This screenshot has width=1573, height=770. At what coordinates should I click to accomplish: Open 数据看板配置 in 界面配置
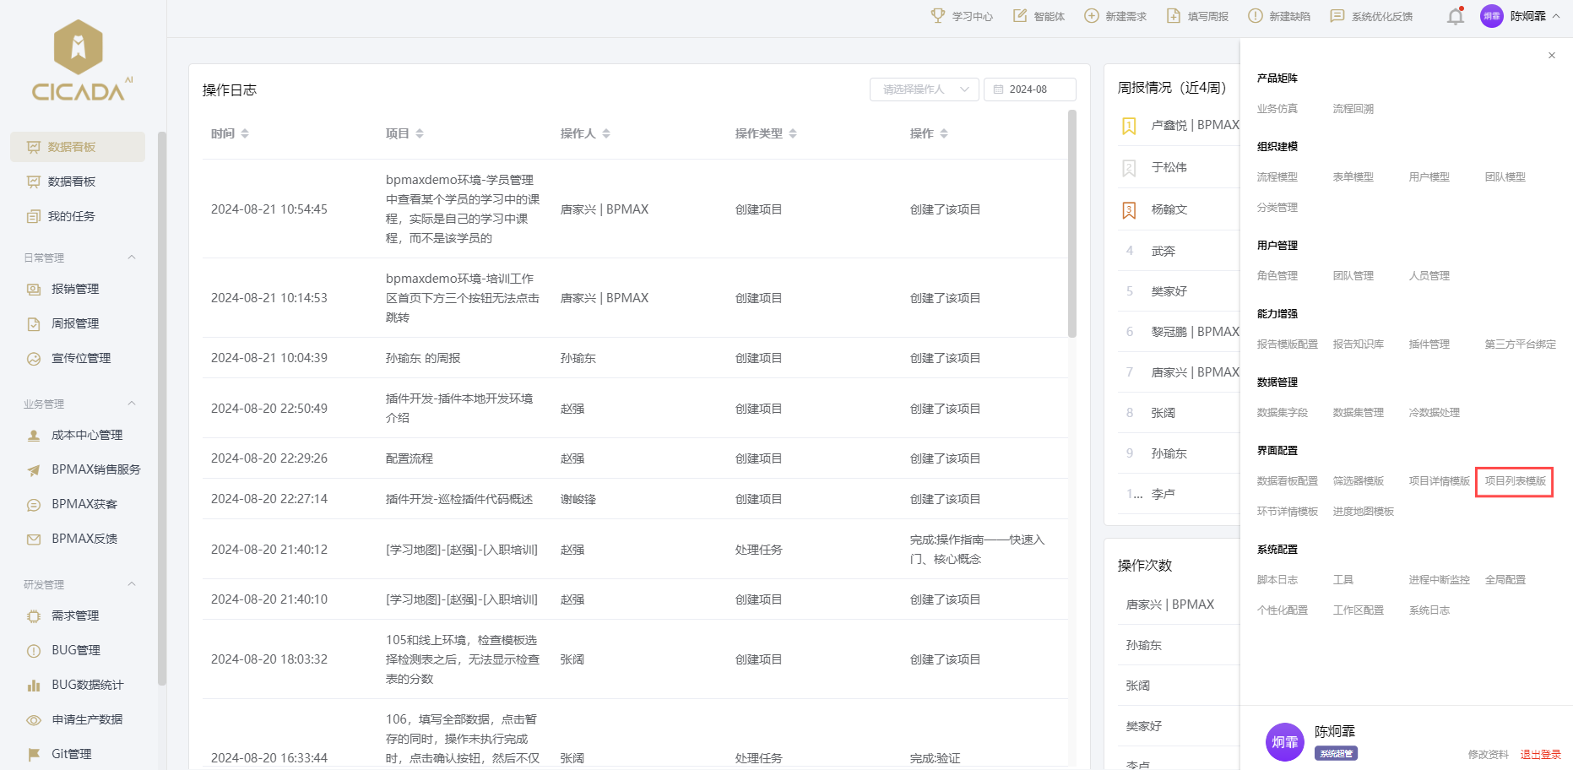1287,481
